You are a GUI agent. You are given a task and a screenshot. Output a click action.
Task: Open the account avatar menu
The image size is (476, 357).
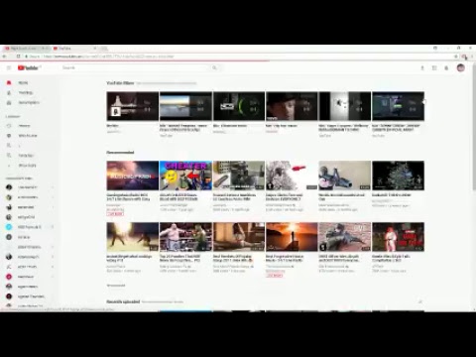click(460, 67)
